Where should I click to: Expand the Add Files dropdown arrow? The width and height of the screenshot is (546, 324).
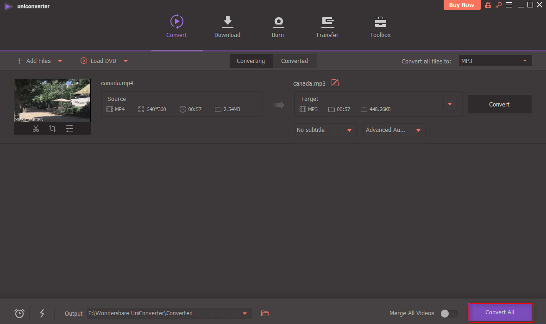pyautogui.click(x=60, y=61)
